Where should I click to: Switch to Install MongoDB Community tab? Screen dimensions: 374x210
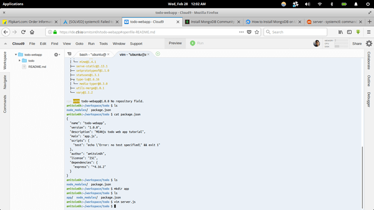coord(213,22)
